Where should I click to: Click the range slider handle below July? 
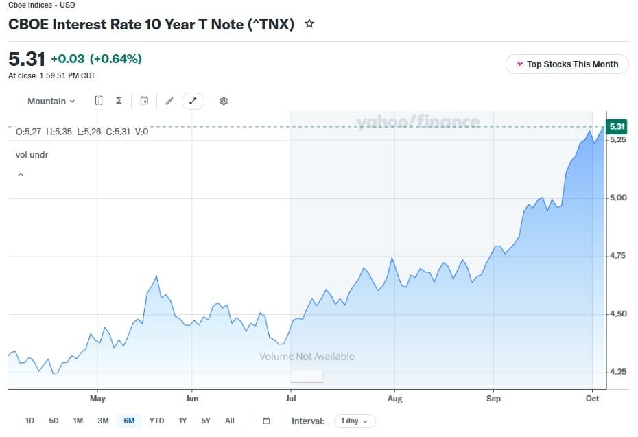[x=307, y=376]
